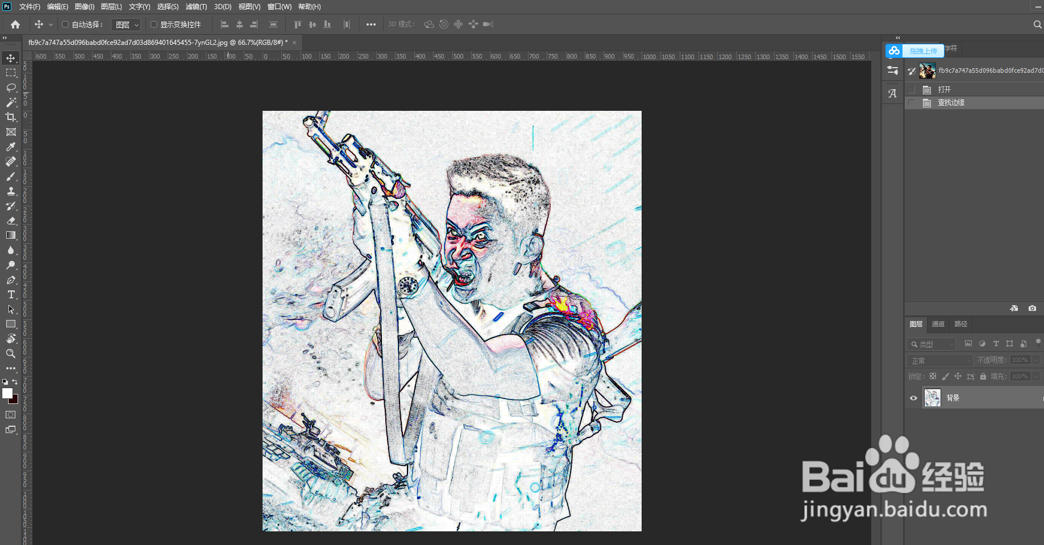Select the Rectangular Marquee tool
The width and height of the screenshot is (1044, 545).
(11, 73)
